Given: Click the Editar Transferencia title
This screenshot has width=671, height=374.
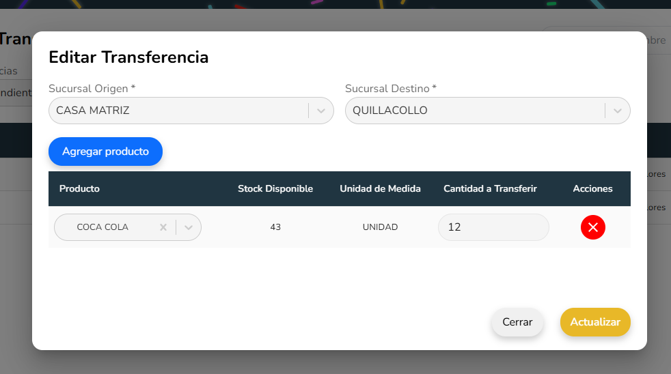Looking at the screenshot, I should [128, 57].
